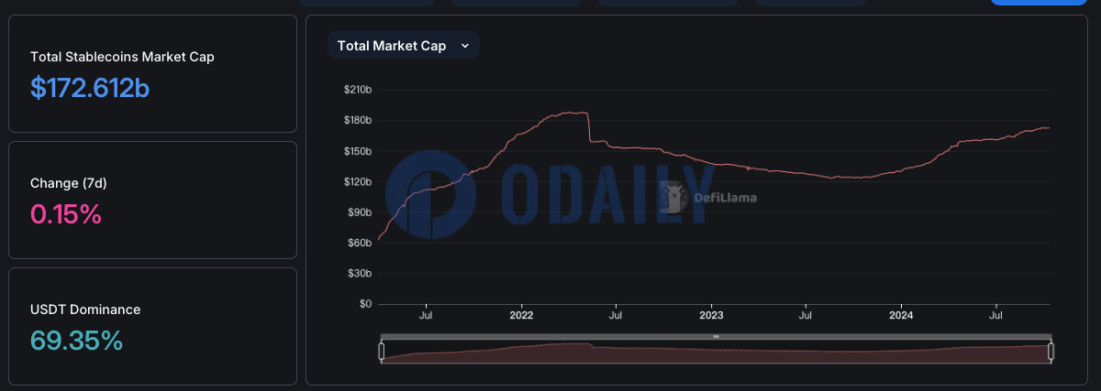1101x391 pixels.
Task: Click the 2022 label on the x-axis
Action: point(521,316)
